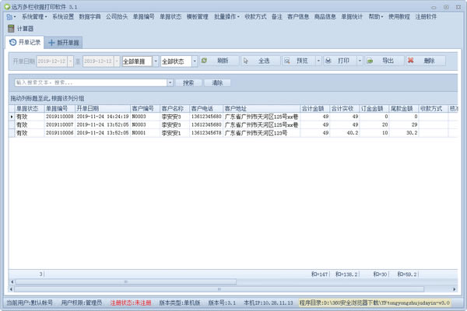Open the 商品信息 menu

(x=325, y=16)
